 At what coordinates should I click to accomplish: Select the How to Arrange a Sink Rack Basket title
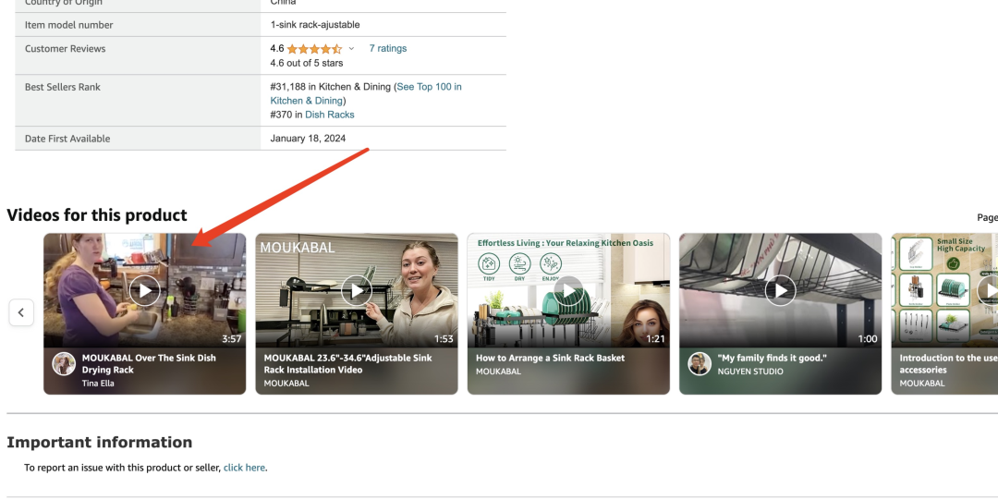[x=550, y=358]
